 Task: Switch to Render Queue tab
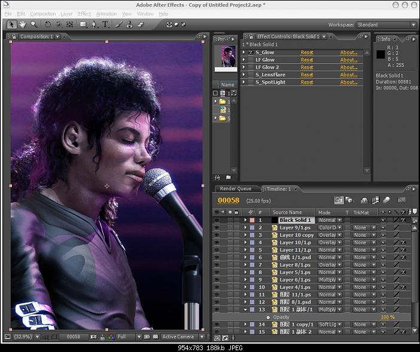pos(236,189)
